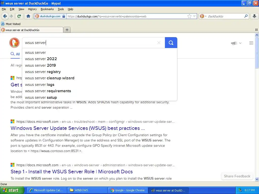This screenshot has height=194, width=259.
Task: Show the all tabs list icon
Action: click(x=256, y=30)
